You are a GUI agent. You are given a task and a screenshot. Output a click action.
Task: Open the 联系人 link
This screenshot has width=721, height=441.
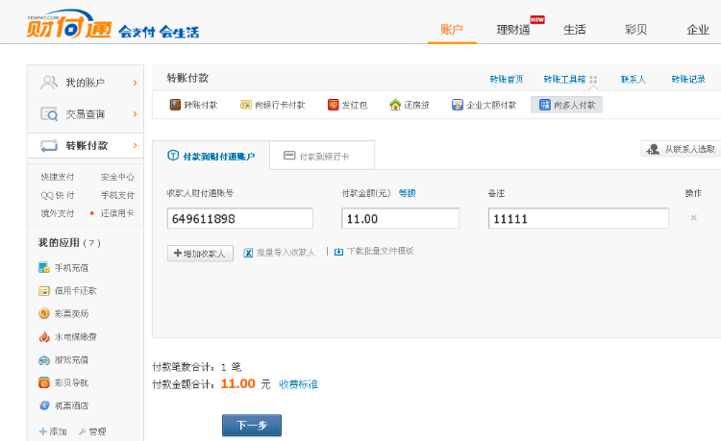634,79
